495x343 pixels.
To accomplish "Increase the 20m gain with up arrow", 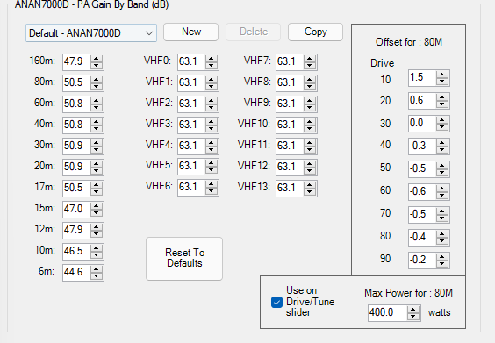I will point(97,163).
